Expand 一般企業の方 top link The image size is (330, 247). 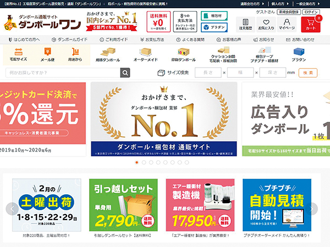tap(308, 4)
